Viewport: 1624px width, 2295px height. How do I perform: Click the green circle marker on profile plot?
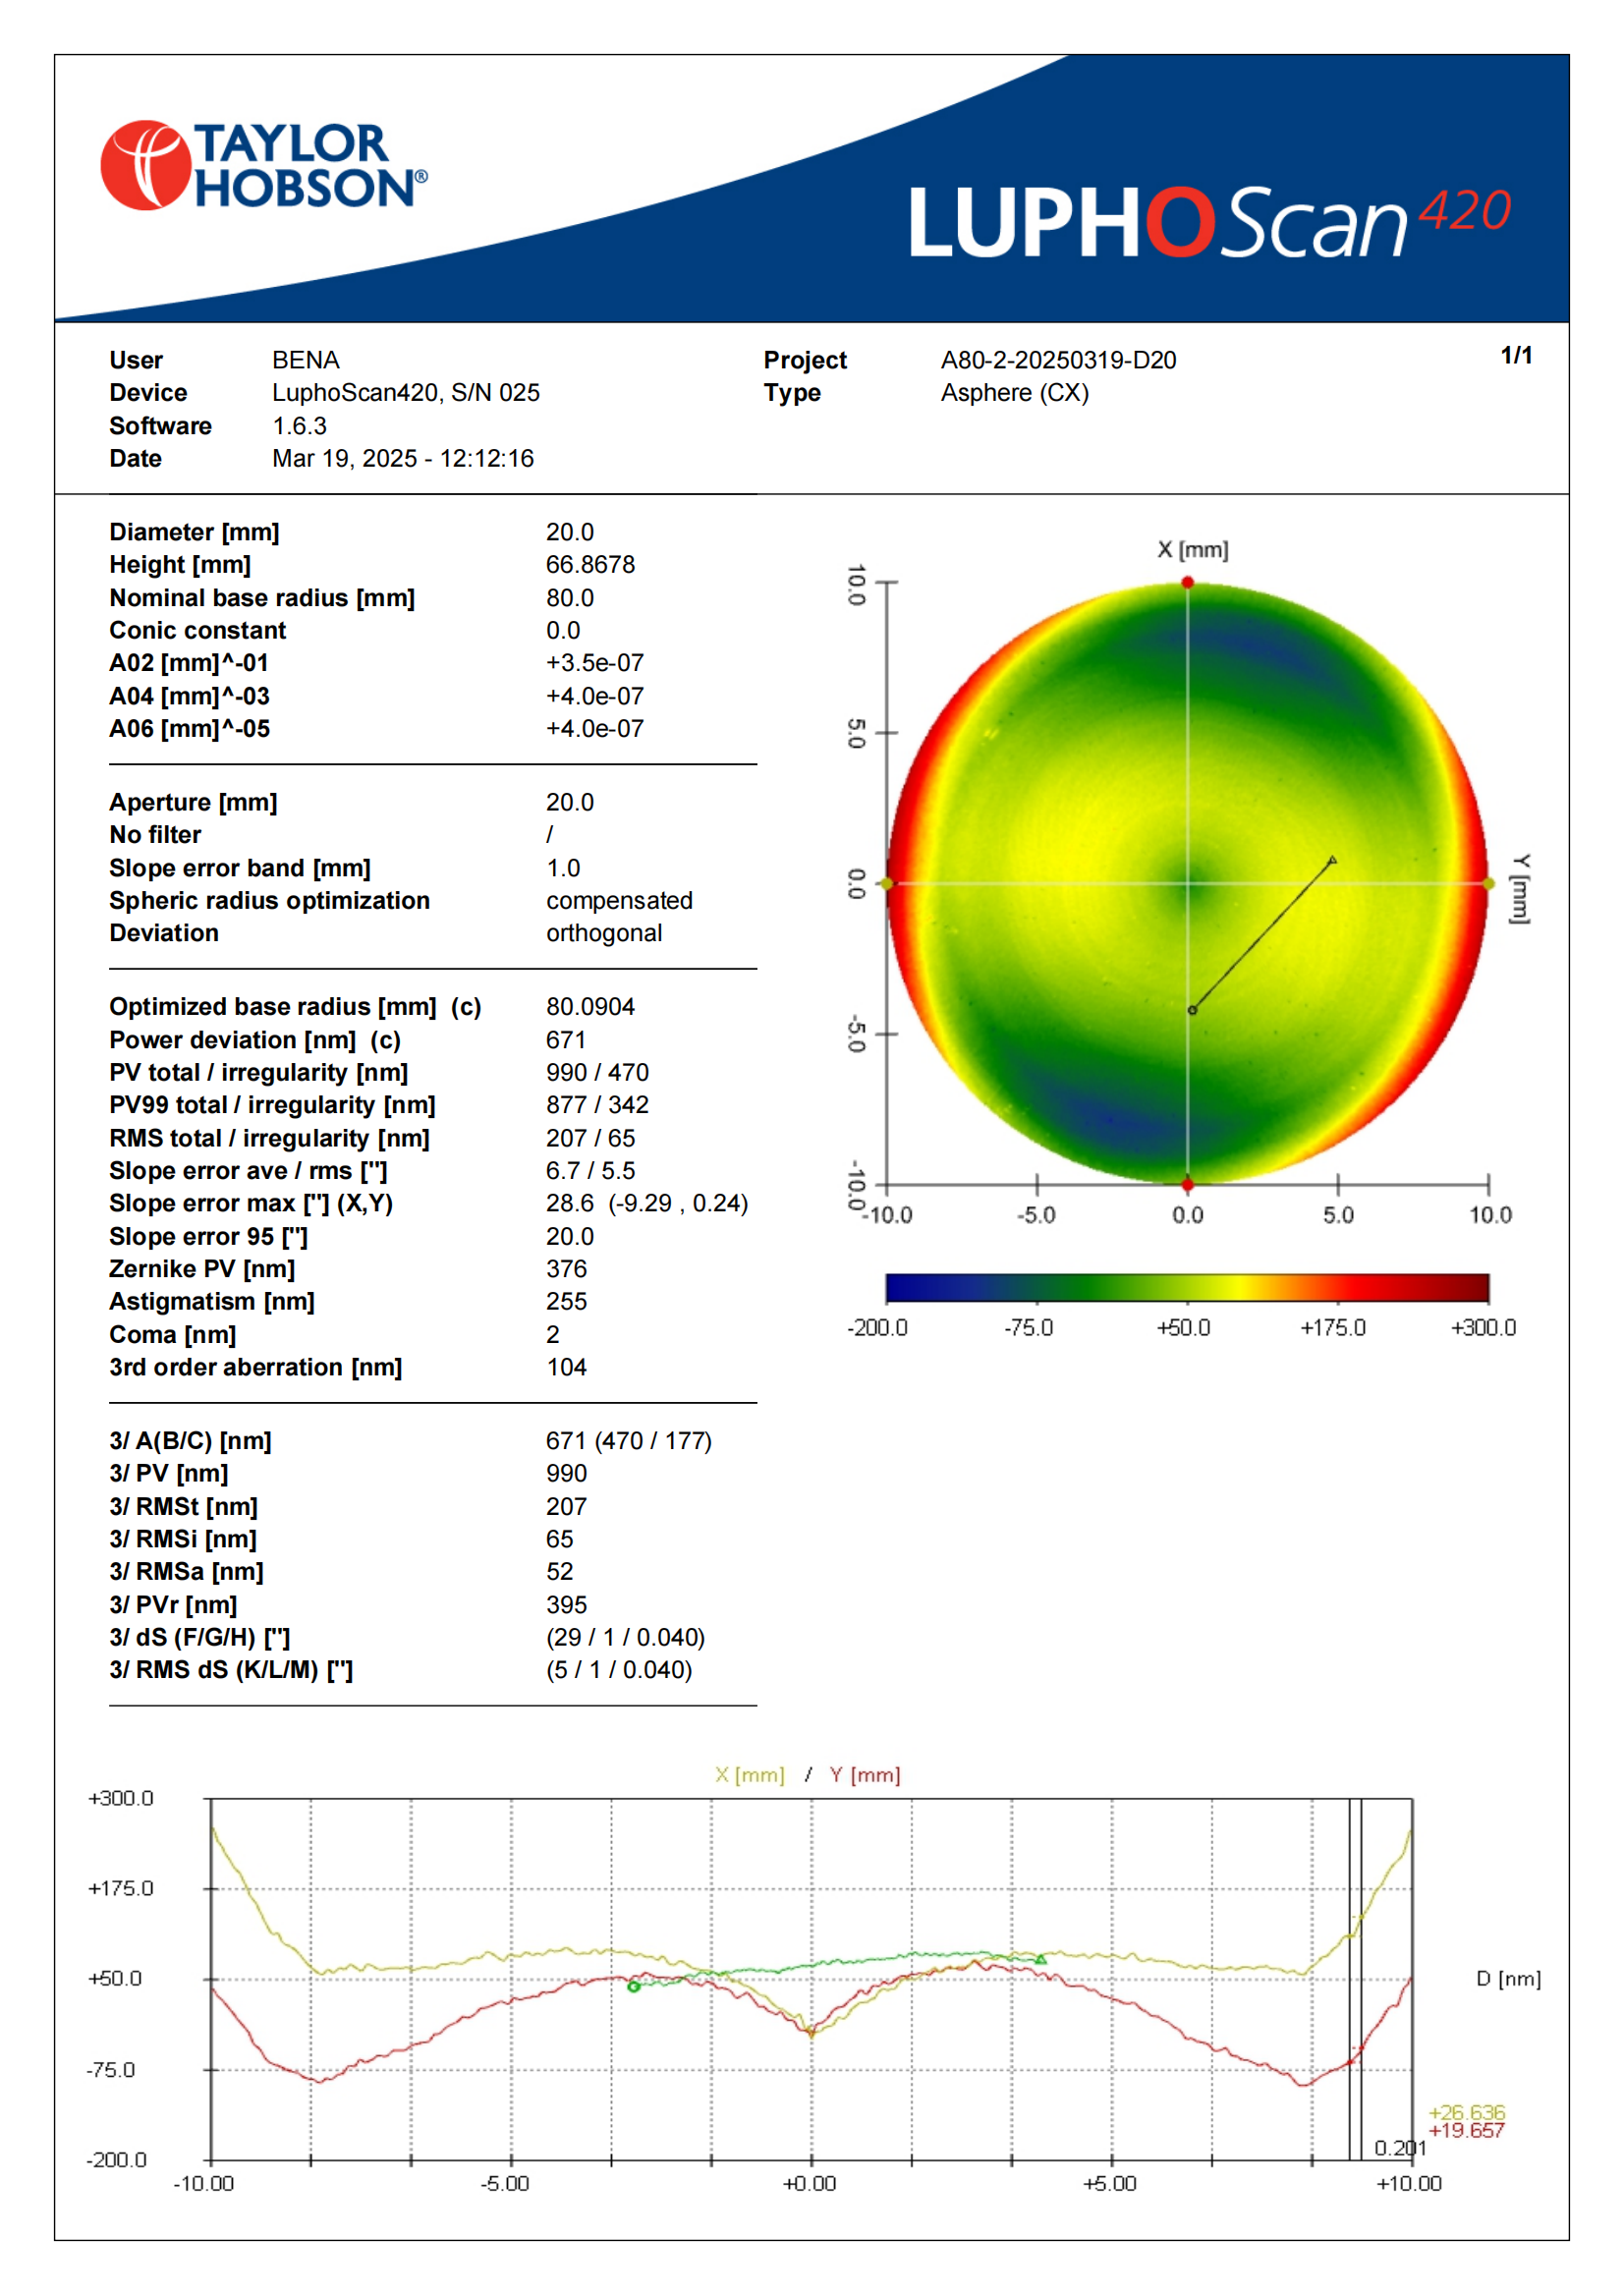pos(633,1987)
